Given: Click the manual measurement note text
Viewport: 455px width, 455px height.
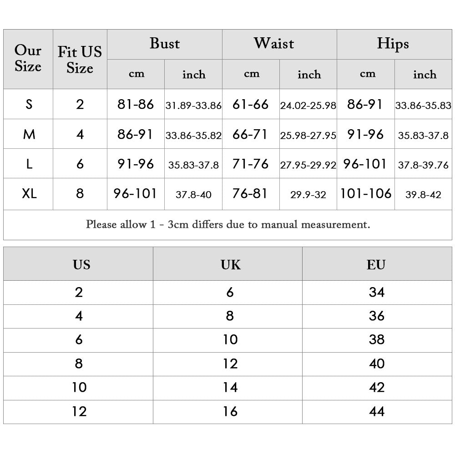Looking at the screenshot, I should (227, 224).
